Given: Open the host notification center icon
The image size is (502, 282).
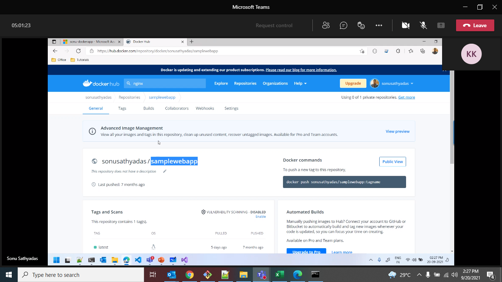Looking at the screenshot, I should [490, 275].
